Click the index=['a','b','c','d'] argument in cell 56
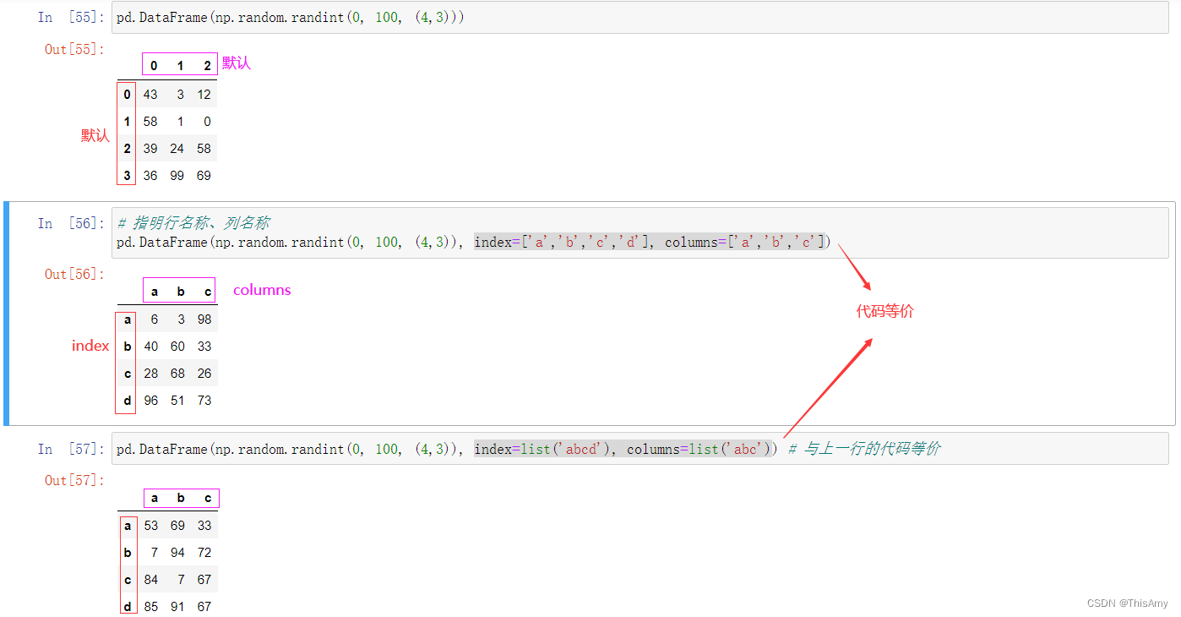Image resolution: width=1181 pixels, height=617 pixels. pyautogui.click(x=563, y=243)
